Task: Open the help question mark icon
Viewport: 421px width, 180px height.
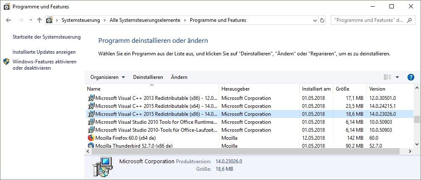Action: (x=411, y=77)
